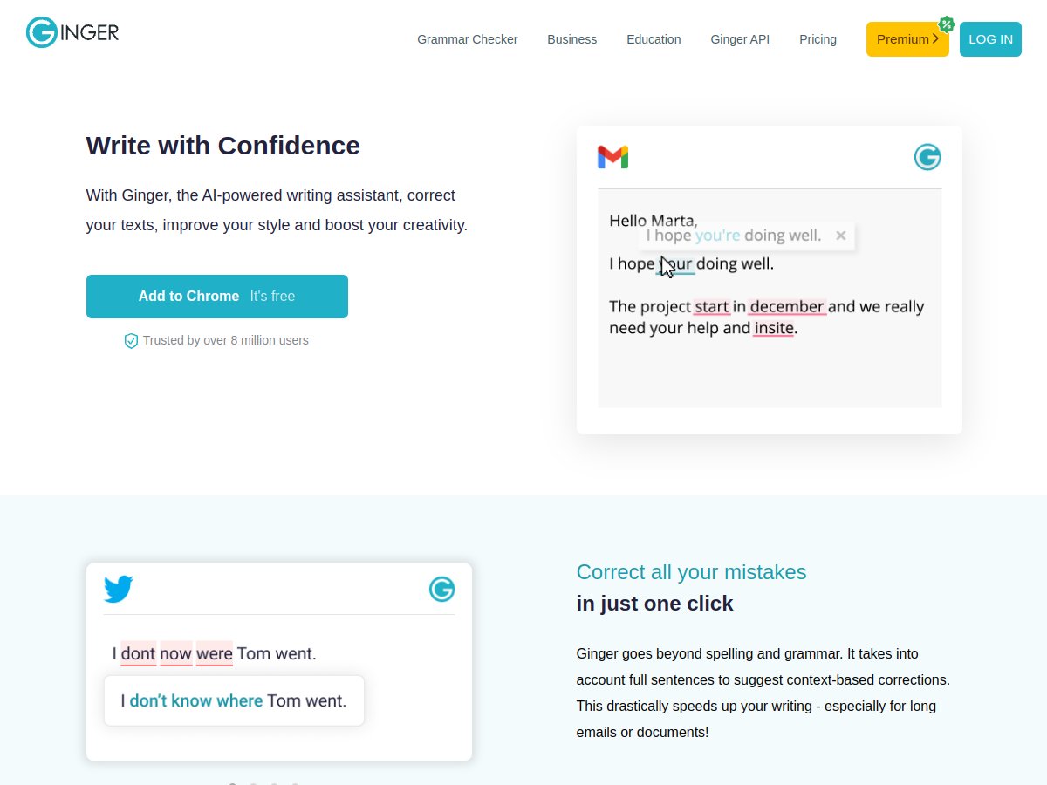Click "Hello Marta," text in email demo
Viewport: 1047px width, 785px height.
pos(653,220)
